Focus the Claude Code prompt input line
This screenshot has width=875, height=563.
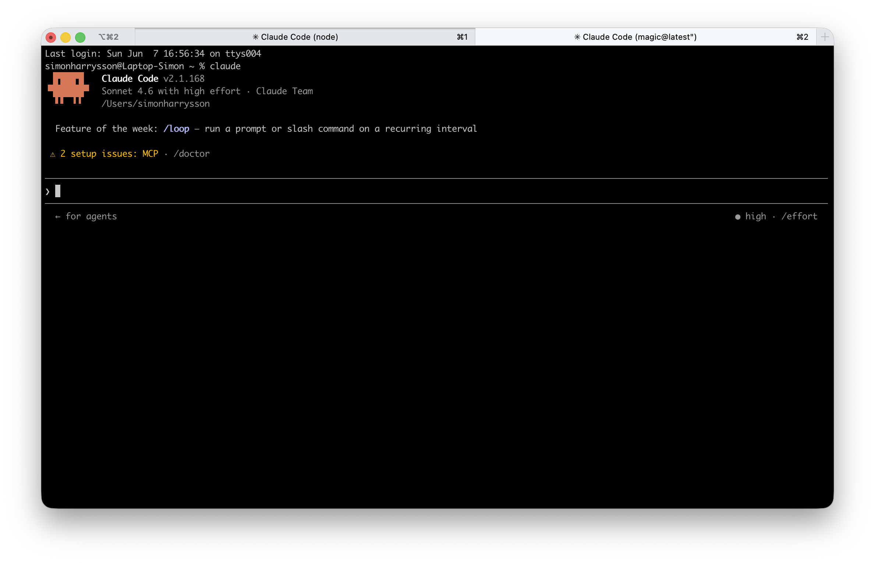point(436,191)
